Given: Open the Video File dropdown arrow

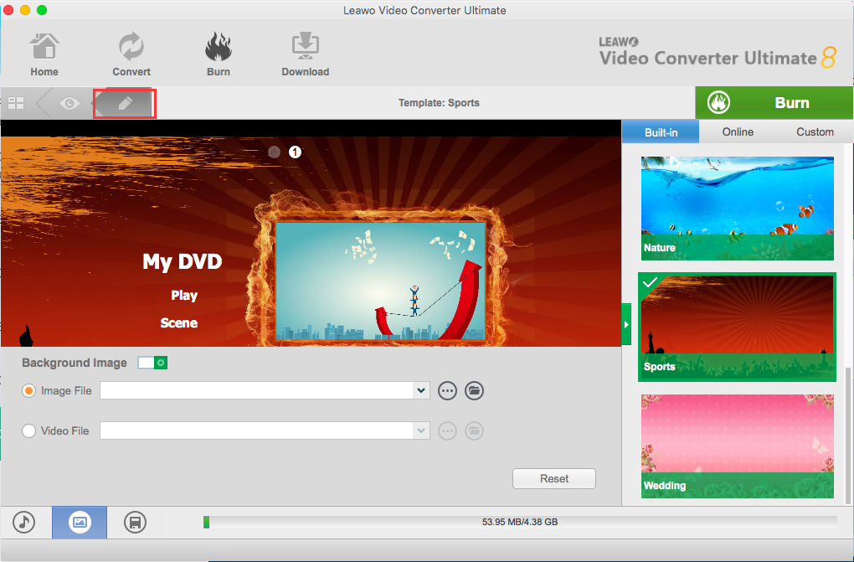Looking at the screenshot, I should tap(420, 431).
